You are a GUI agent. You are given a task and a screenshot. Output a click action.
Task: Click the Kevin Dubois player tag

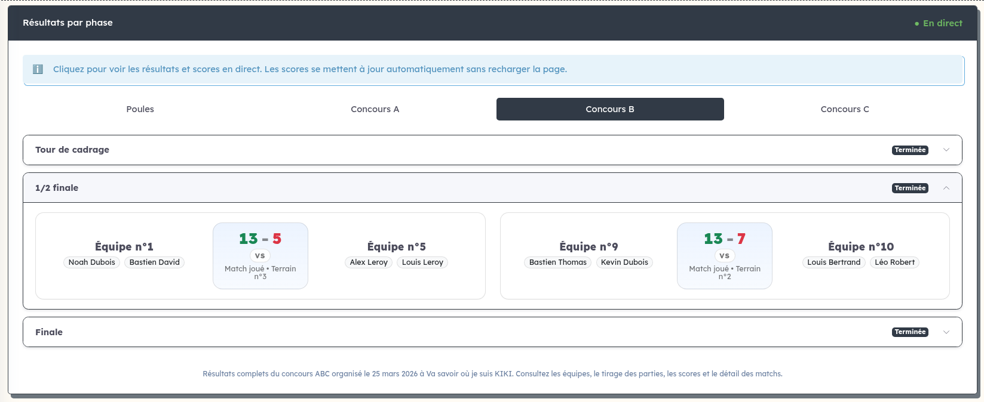pos(624,262)
